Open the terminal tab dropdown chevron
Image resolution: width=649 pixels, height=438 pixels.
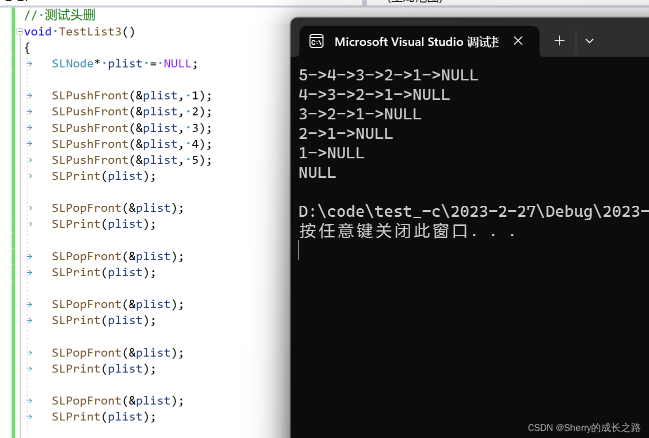(x=589, y=41)
